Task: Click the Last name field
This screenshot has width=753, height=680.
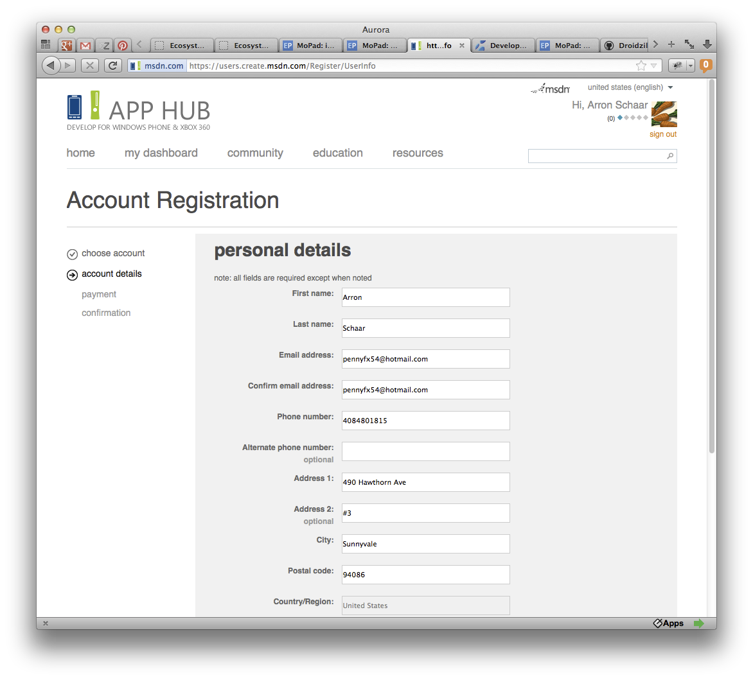Action: 425,328
